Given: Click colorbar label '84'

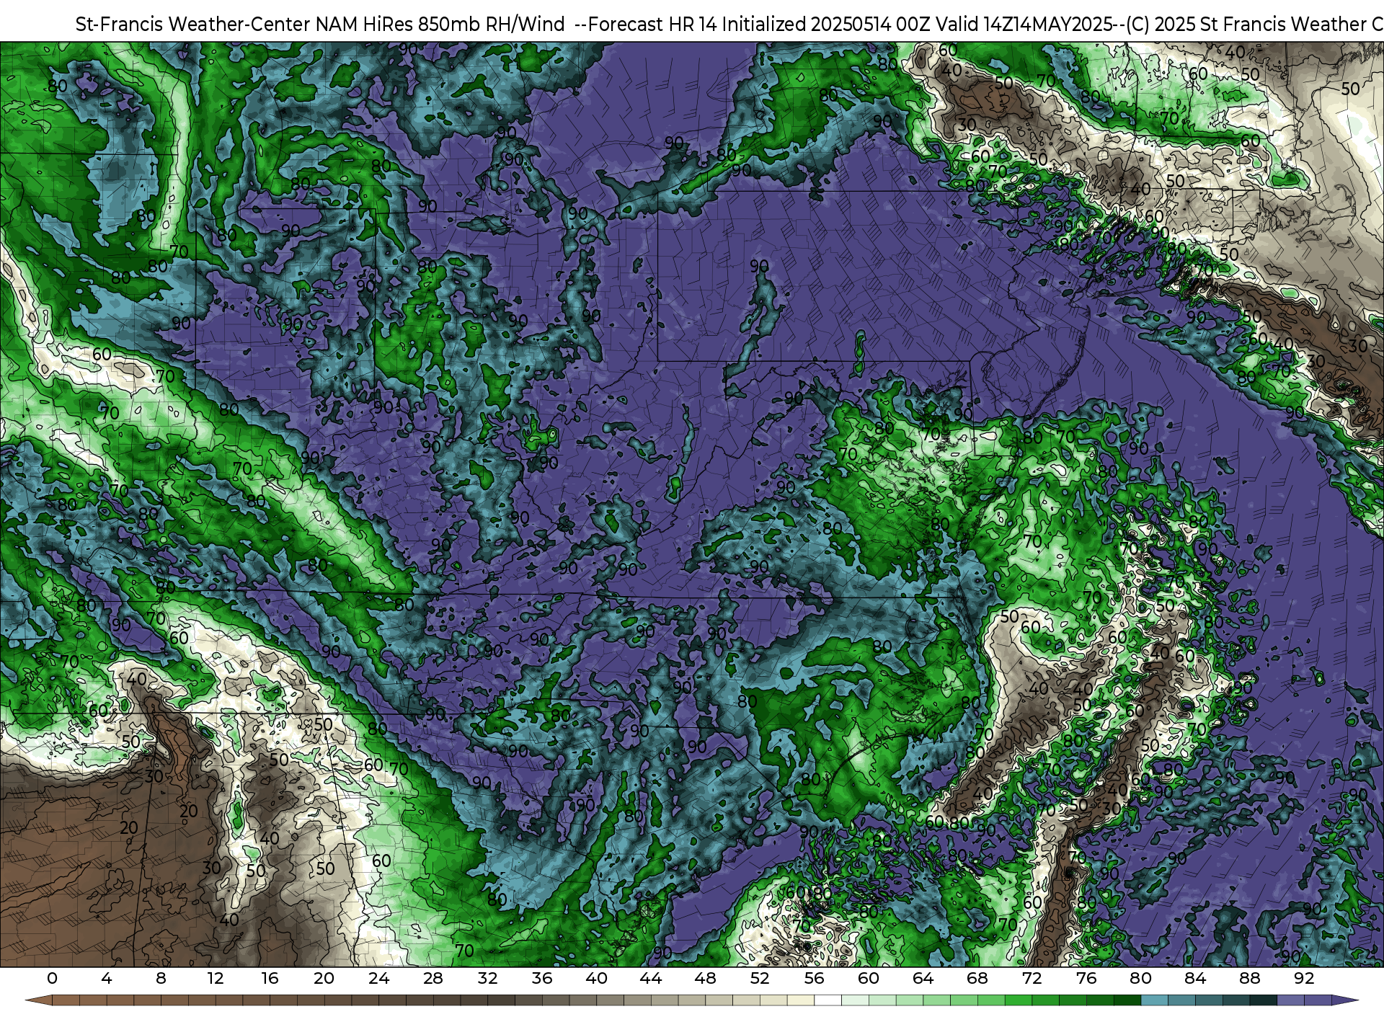Looking at the screenshot, I should 1195,979.
